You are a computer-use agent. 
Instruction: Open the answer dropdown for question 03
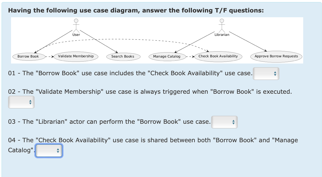[x=224, y=122]
